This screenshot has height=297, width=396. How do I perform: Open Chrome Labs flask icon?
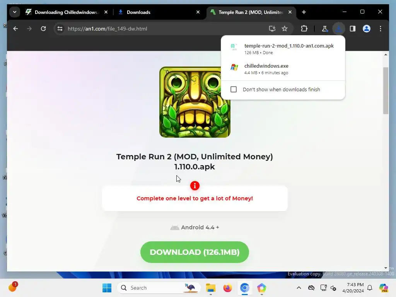click(324, 29)
